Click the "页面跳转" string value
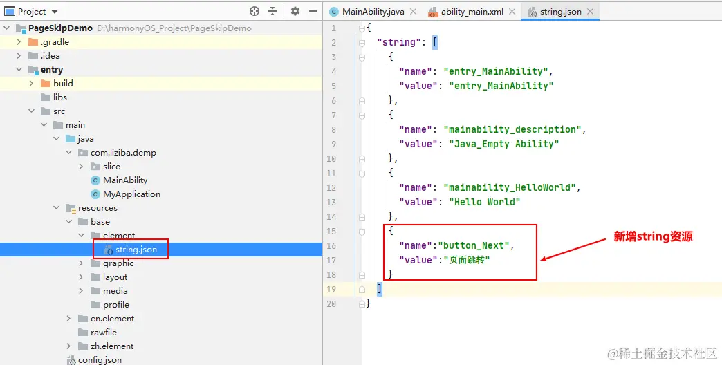The image size is (722, 365). coord(466,260)
